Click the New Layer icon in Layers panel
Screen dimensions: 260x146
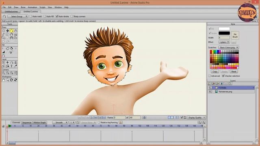pyautogui.click(x=209, y=84)
